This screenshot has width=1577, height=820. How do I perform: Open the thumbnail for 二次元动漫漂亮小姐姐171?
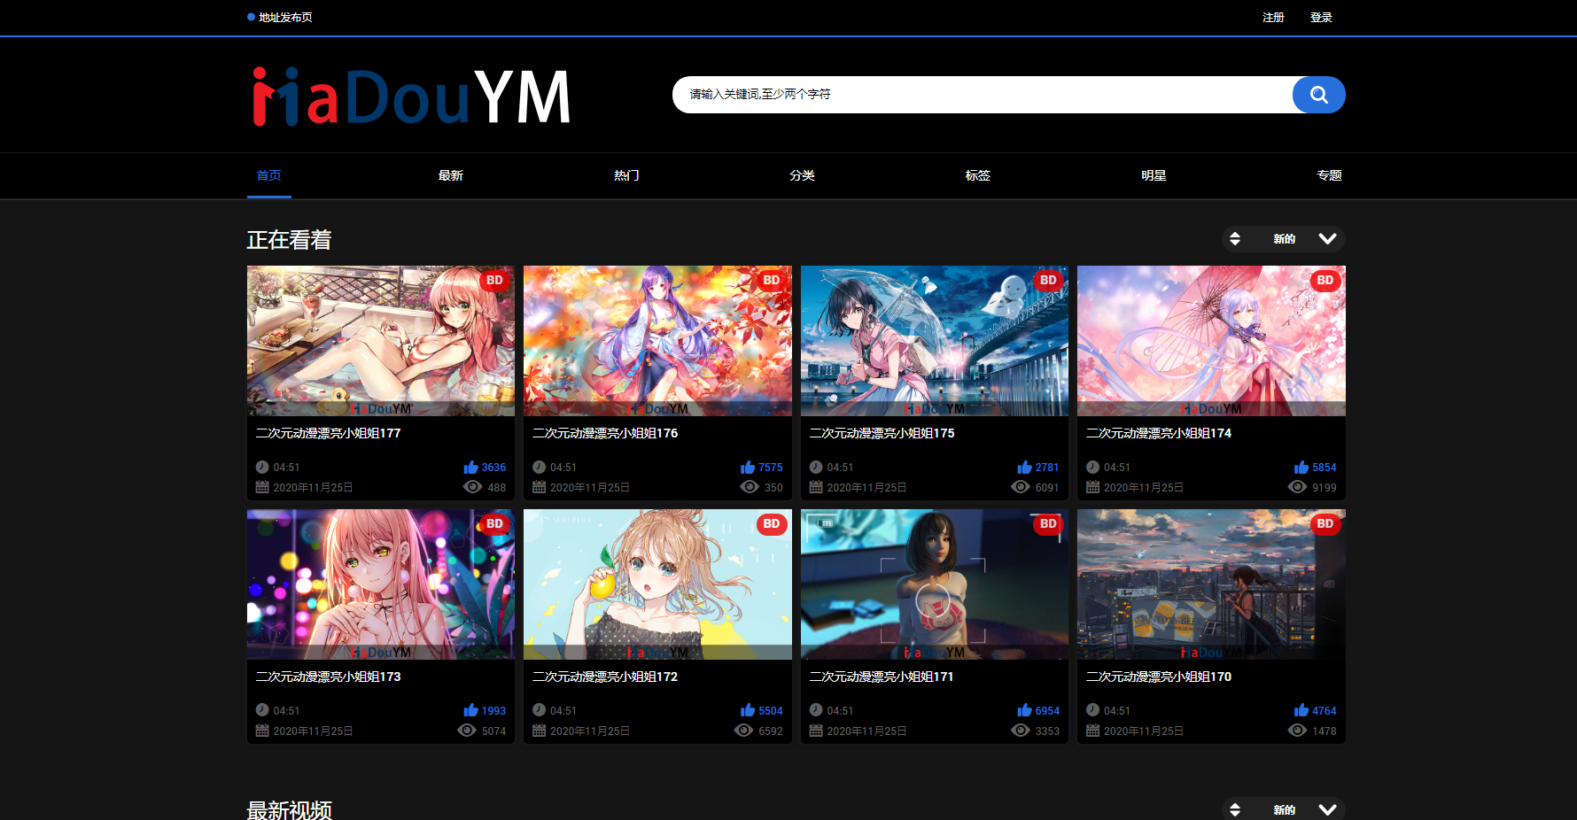click(934, 584)
